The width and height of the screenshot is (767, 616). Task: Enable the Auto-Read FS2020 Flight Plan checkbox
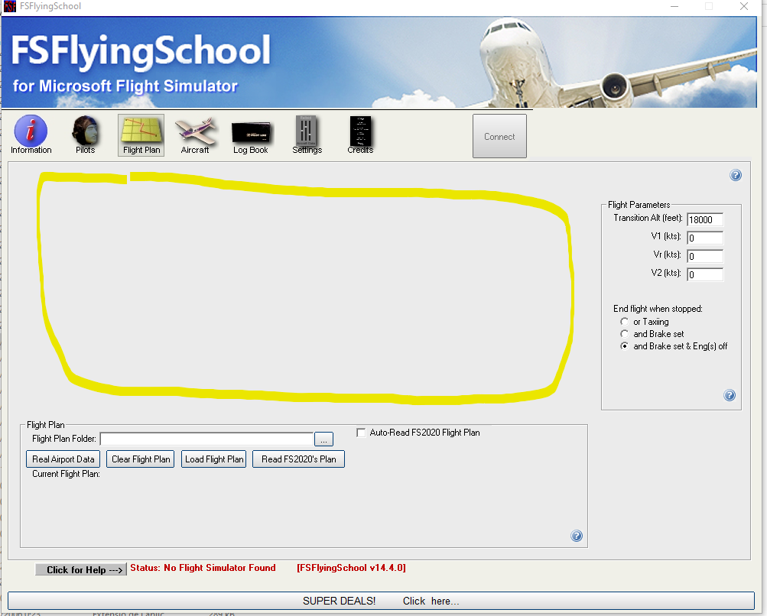click(361, 433)
